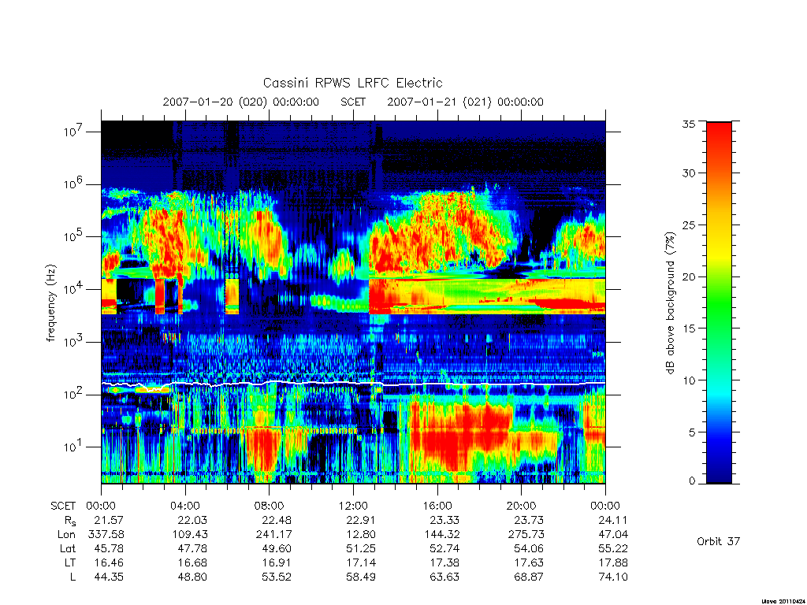Click the Lon value "241.17"

click(x=273, y=535)
